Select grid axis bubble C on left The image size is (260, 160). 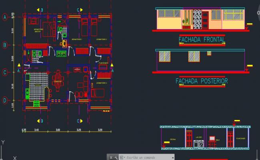click(x=5, y=72)
